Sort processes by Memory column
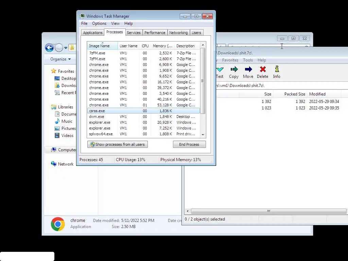Screen dimensions: 348x261 (163, 46)
